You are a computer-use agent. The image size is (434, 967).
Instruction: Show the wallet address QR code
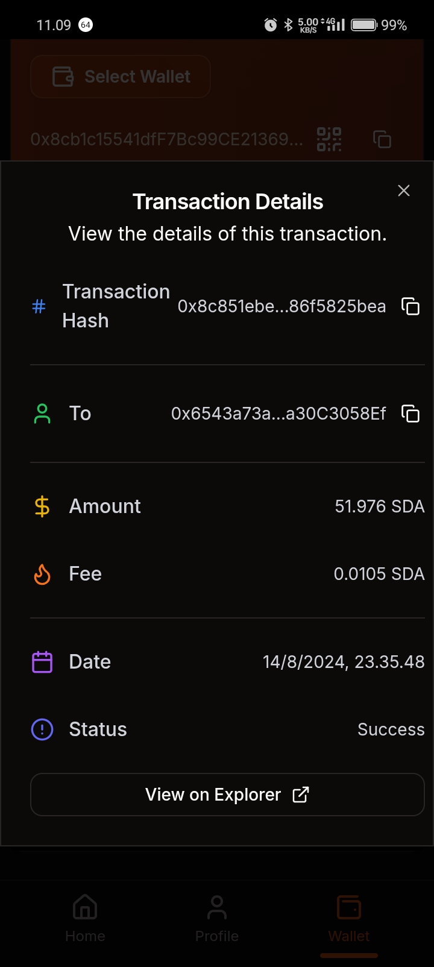329,139
